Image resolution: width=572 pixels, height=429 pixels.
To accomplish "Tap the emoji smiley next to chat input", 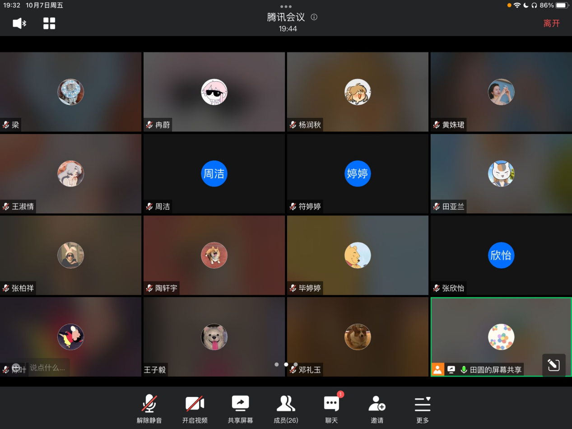I will [x=16, y=368].
